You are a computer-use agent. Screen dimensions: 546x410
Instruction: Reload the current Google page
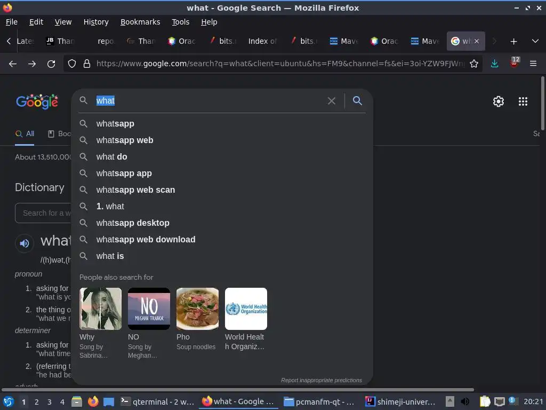pyautogui.click(x=51, y=64)
